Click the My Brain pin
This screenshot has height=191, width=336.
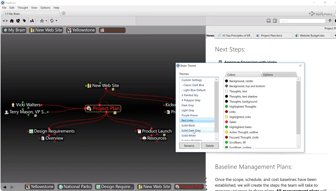coord(14,30)
